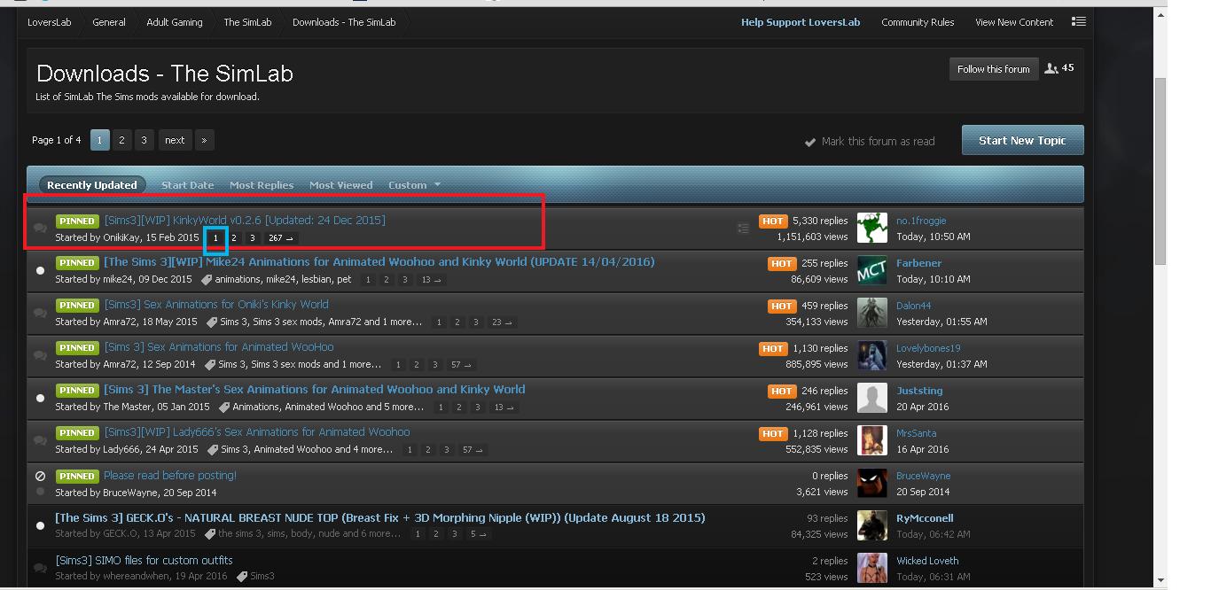
Task: Expand the Custom sort dropdown
Action: pyautogui.click(x=414, y=185)
